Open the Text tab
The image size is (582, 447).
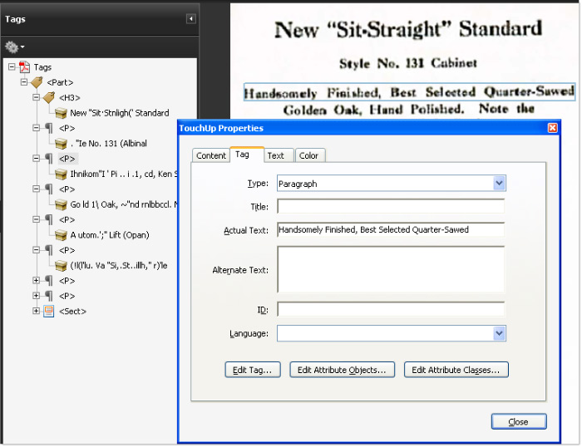(x=275, y=155)
